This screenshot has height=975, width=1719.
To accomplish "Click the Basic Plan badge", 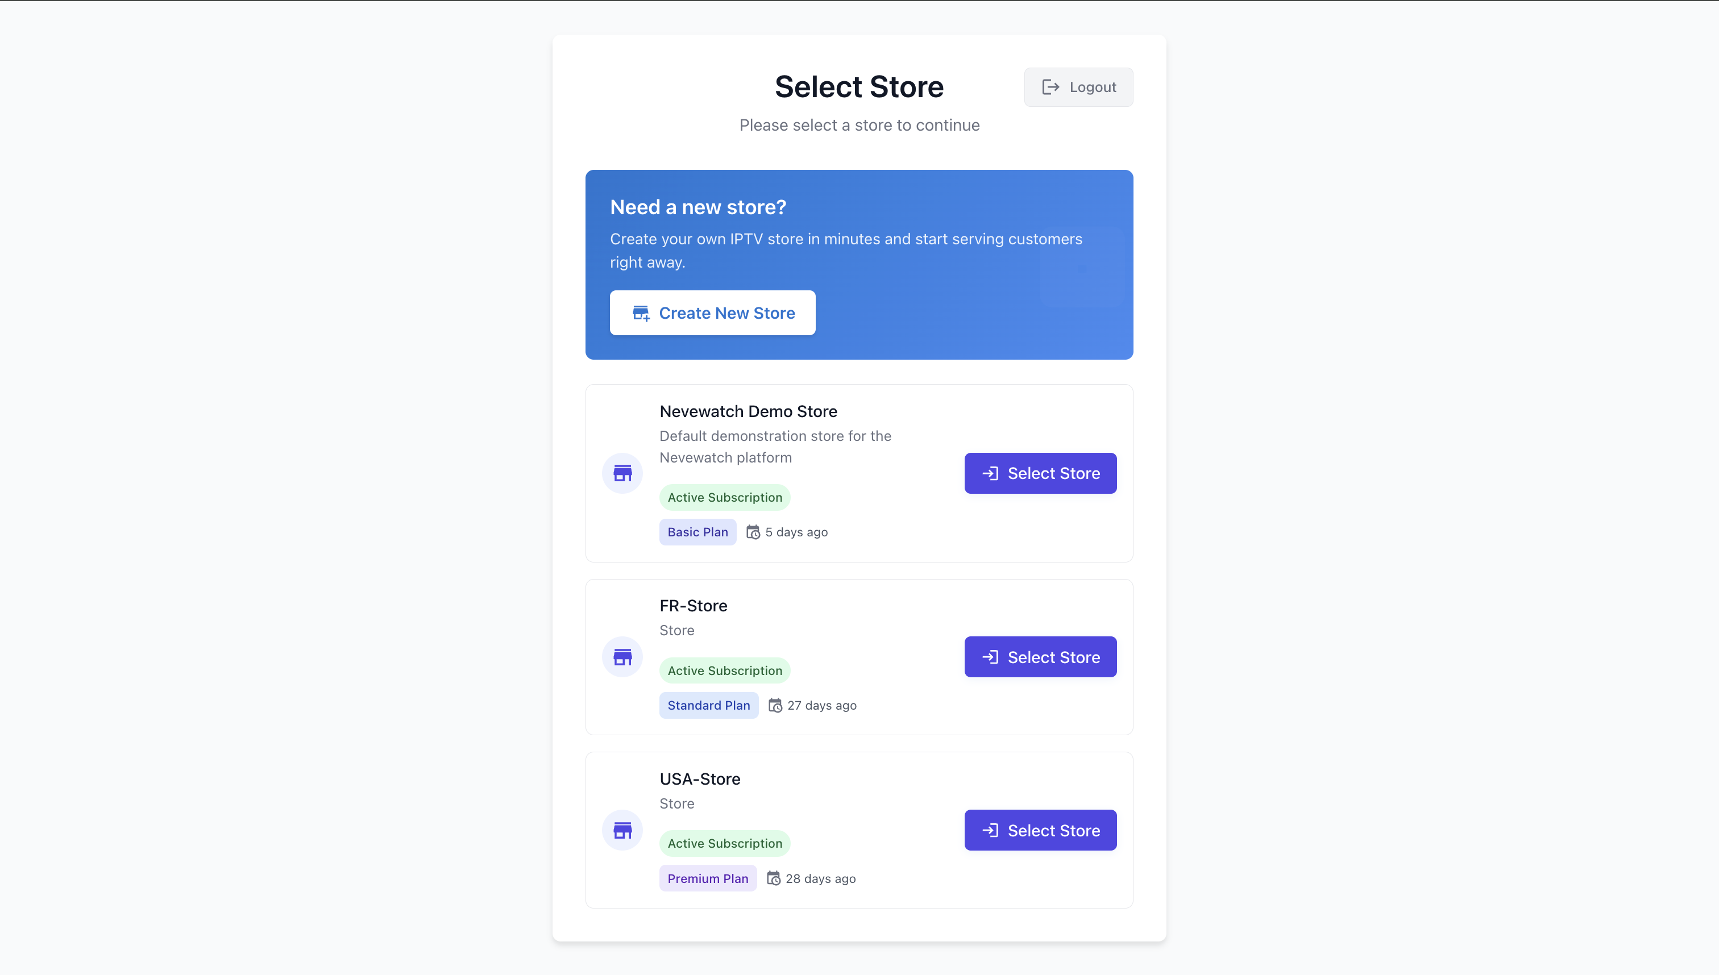I will 697,532.
